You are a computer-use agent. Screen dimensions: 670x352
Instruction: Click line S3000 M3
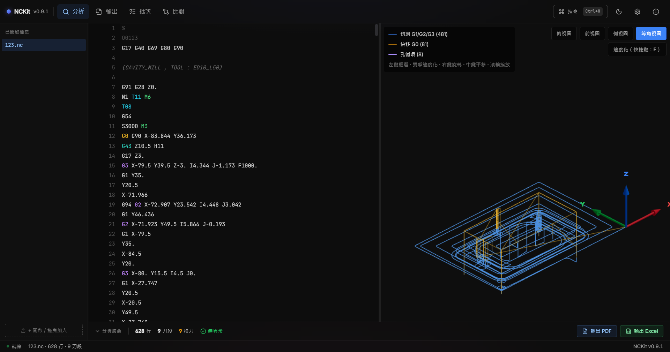pos(135,126)
